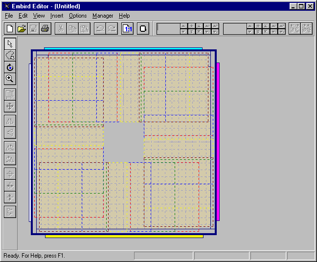Select the freehand lasso selection tool
This screenshot has height=262, width=317.
point(10,55)
